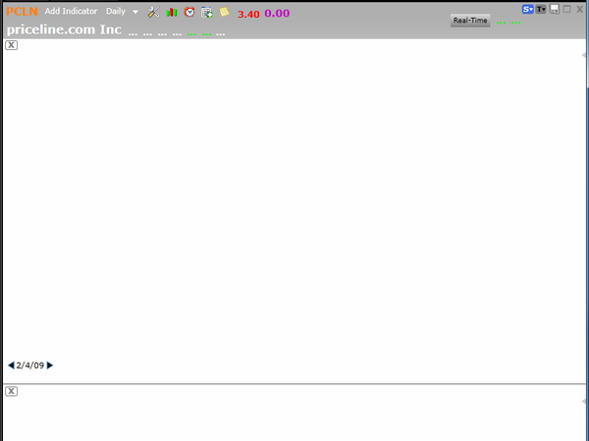Image resolution: width=589 pixels, height=441 pixels.
Task: Open the gray T dropdown
Action: pos(541,9)
